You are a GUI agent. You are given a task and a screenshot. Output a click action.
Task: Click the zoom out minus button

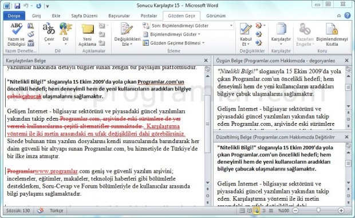coord(295,211)
